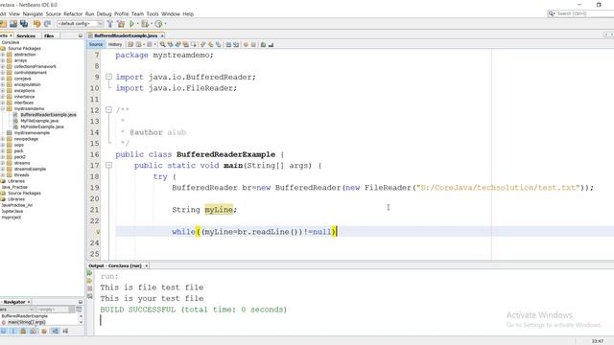Click the Stop Macro Recording icon in editor toolbar
Screen dimensions: 614x345
click(253, 45)
